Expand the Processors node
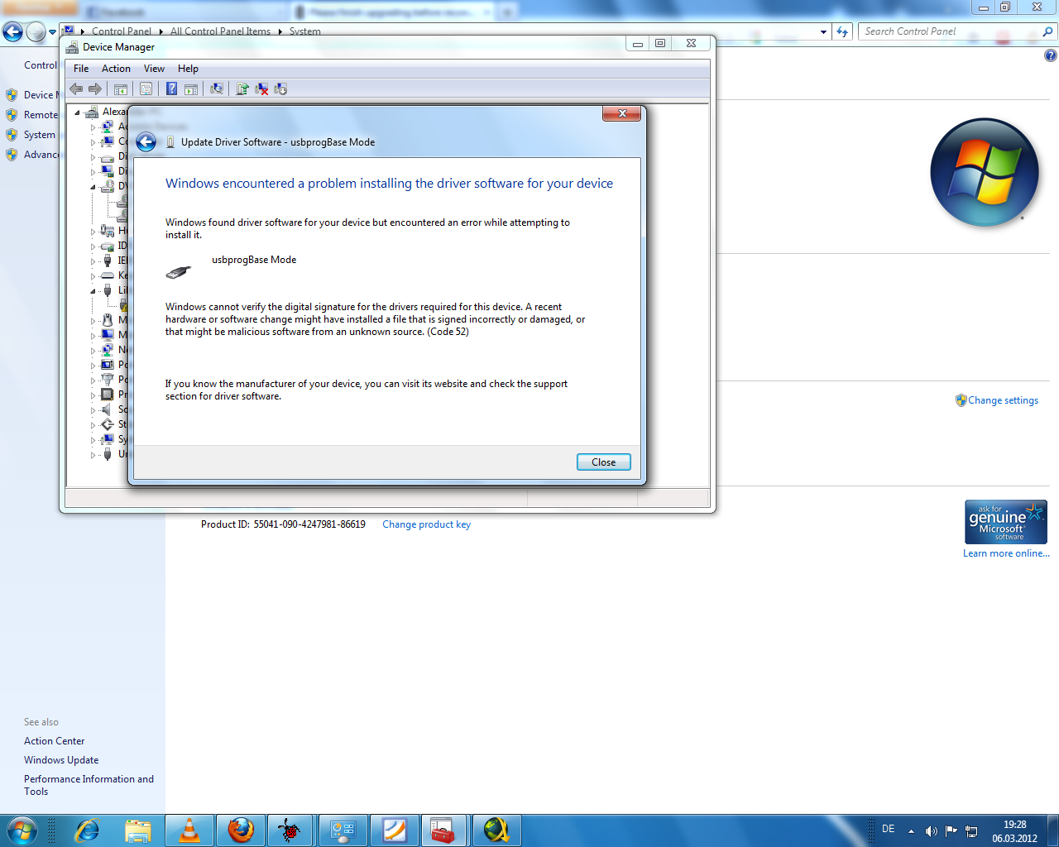The width and height of the screenshot is (1059, 847). coord(93,395)
